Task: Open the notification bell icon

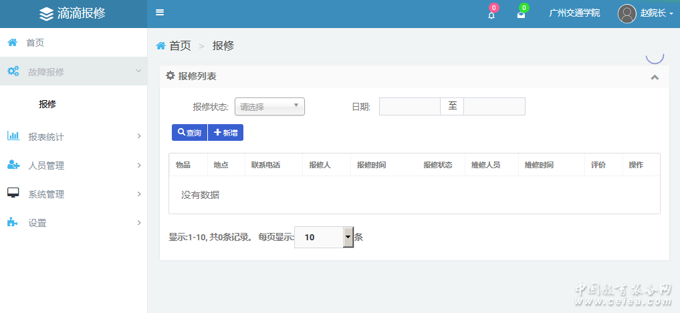Action: (x=491, y=15)
